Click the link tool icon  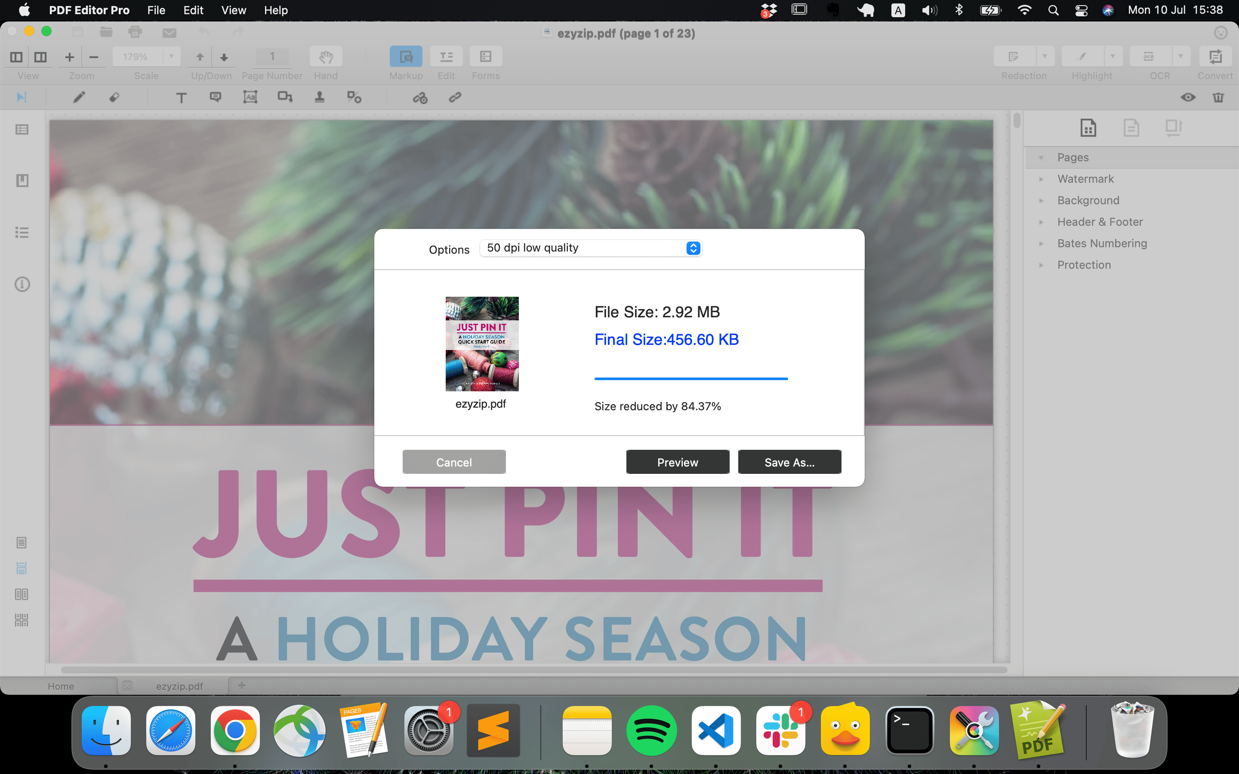(455, 97)
